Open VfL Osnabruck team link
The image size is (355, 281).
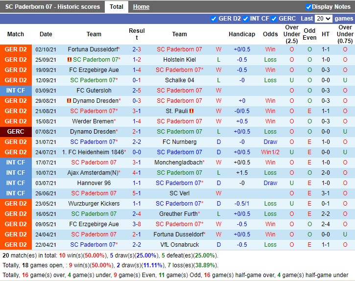(x=180, y=245)
